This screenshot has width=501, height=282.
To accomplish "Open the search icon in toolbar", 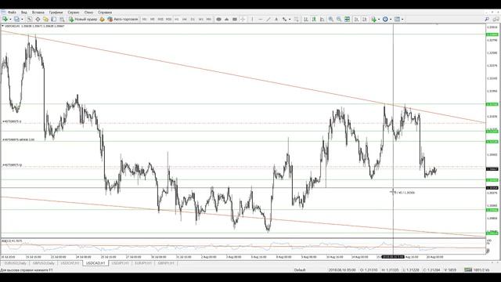I will coord(487,19).
